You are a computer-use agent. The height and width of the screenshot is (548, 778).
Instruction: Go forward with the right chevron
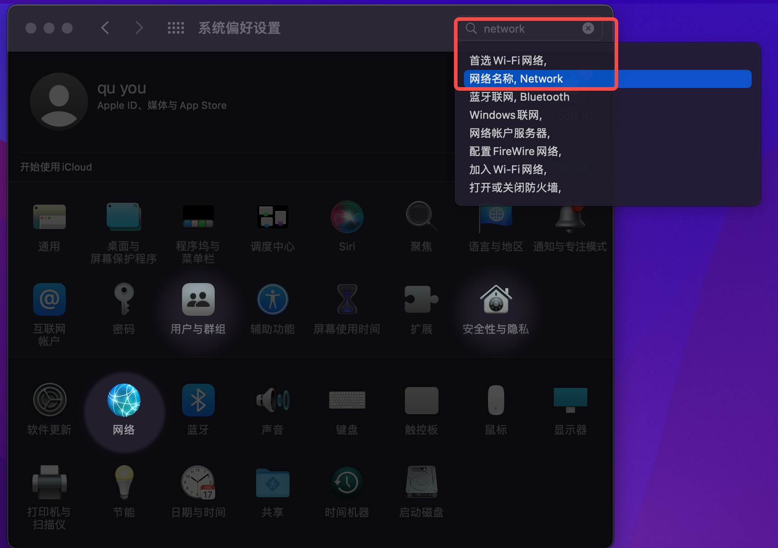[x=139, y=28]
